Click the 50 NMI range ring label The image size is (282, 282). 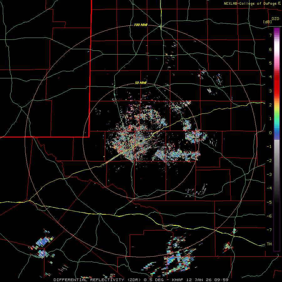pyautogui.click(x=141, y=83)
